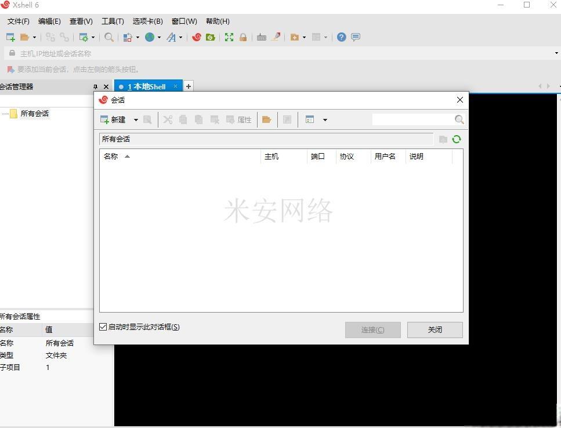The width and height of the screenshot is (561, 428).
Task: Open the globe encoding icon
Action: coord(150,37)
